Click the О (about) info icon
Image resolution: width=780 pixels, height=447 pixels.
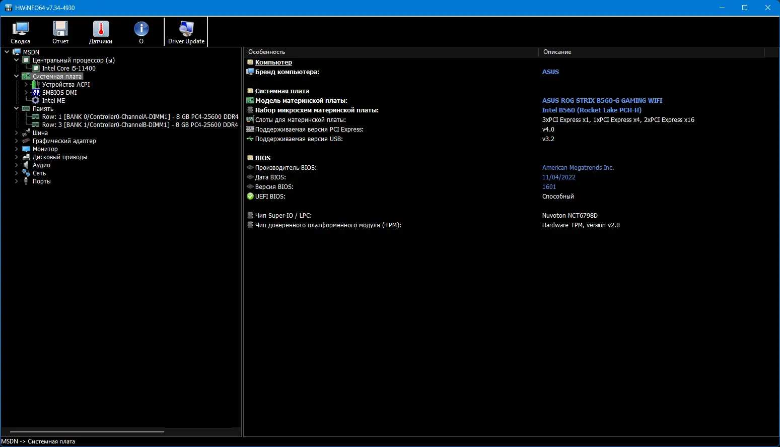click(141, 29)
